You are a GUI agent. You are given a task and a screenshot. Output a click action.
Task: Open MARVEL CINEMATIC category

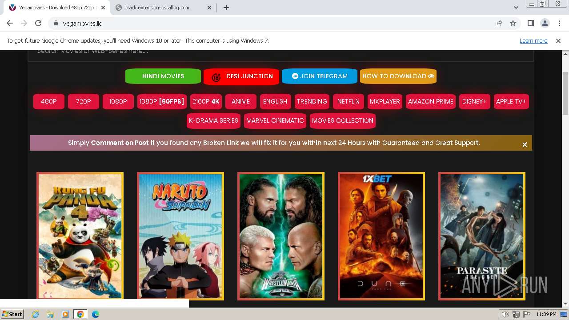(x=275, y=120)
